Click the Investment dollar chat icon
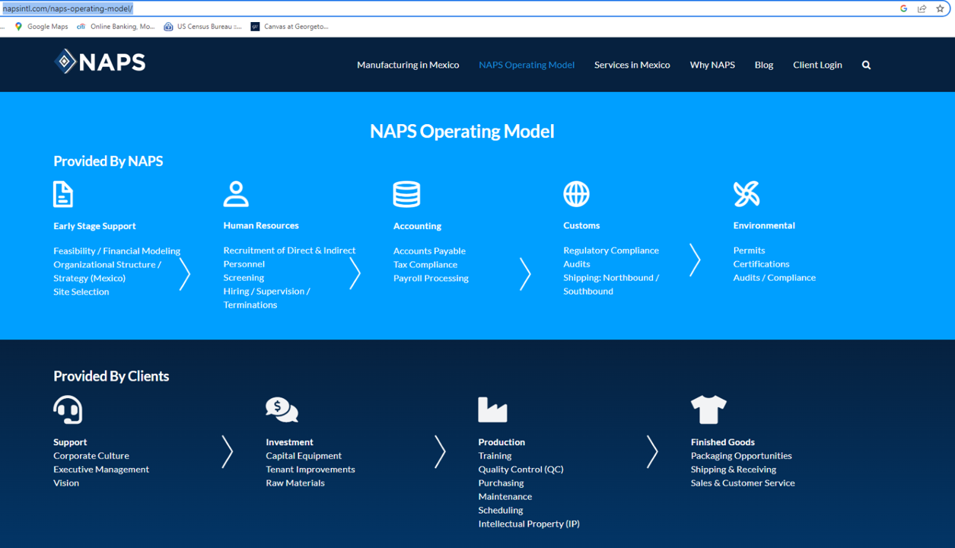The width and height of the screenshot is (955, 548). pyautogui.click(x=282, y=409)
